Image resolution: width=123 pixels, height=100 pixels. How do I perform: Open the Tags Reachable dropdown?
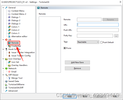(88, 42)
